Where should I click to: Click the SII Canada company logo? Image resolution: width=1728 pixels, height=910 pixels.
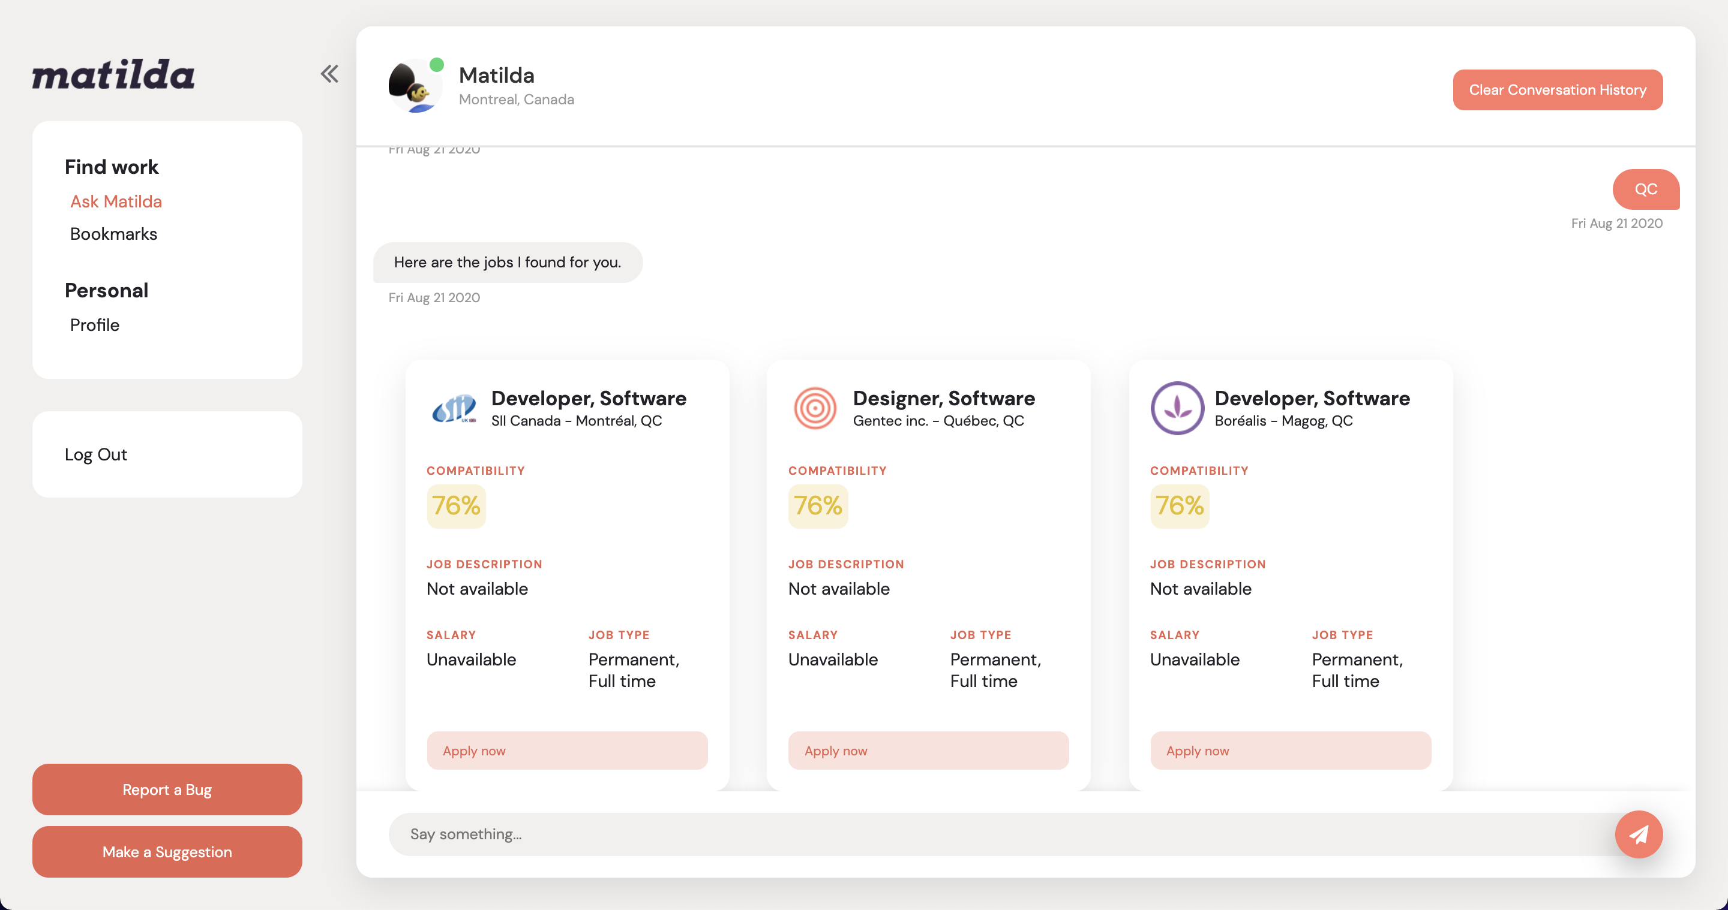454,408
